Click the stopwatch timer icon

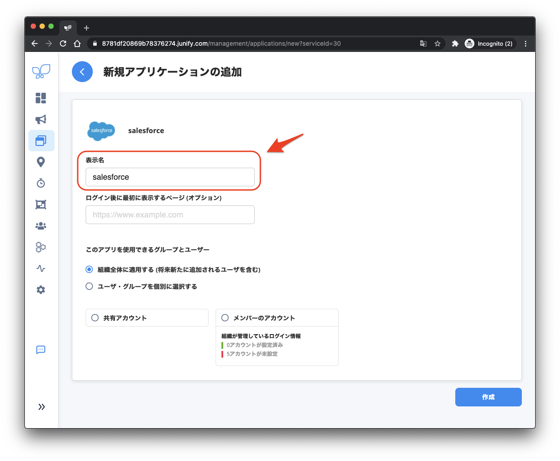pos(41,183)
